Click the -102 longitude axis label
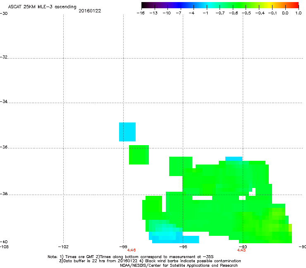 tap(63, 247)
